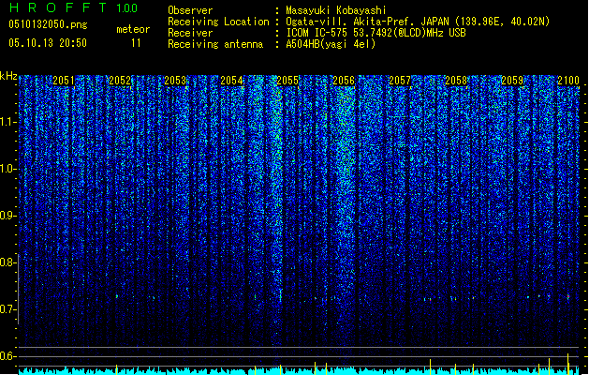Viewport: 589px width, 375px height.
Task: Click the 2059 time marker
Action: click(512, 81)
